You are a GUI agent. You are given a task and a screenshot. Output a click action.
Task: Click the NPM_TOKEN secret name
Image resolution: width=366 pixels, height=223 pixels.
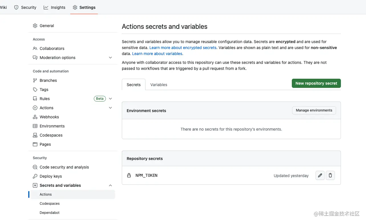(146, 175)
